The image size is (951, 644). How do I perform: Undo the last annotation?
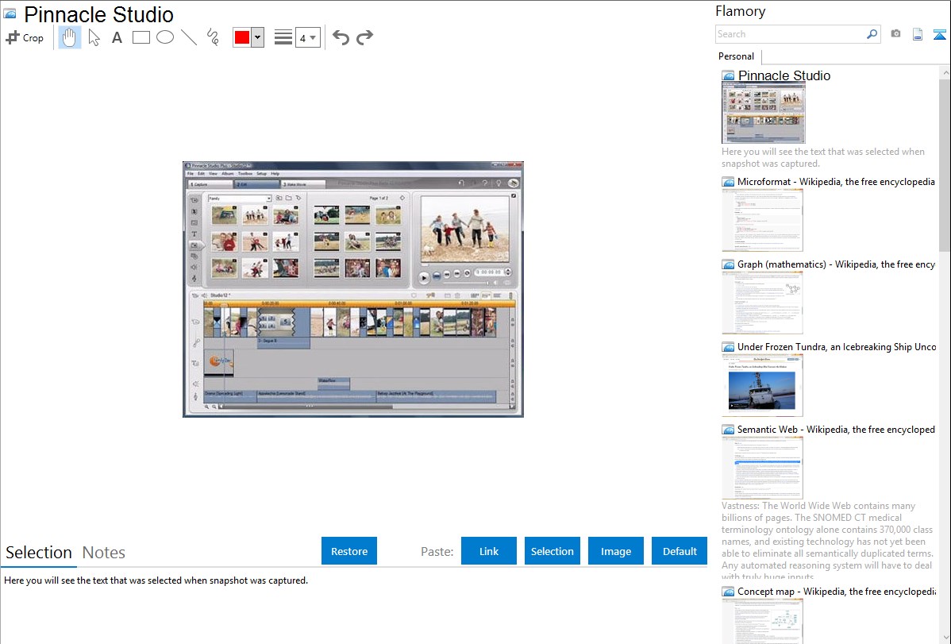pyautogui.click(x=341, y=37)
